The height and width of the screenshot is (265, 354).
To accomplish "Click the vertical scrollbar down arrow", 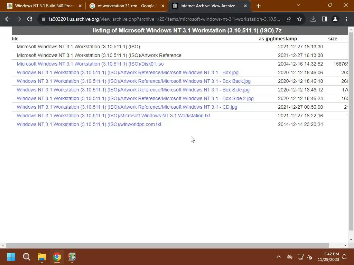I will pos(351,239).
